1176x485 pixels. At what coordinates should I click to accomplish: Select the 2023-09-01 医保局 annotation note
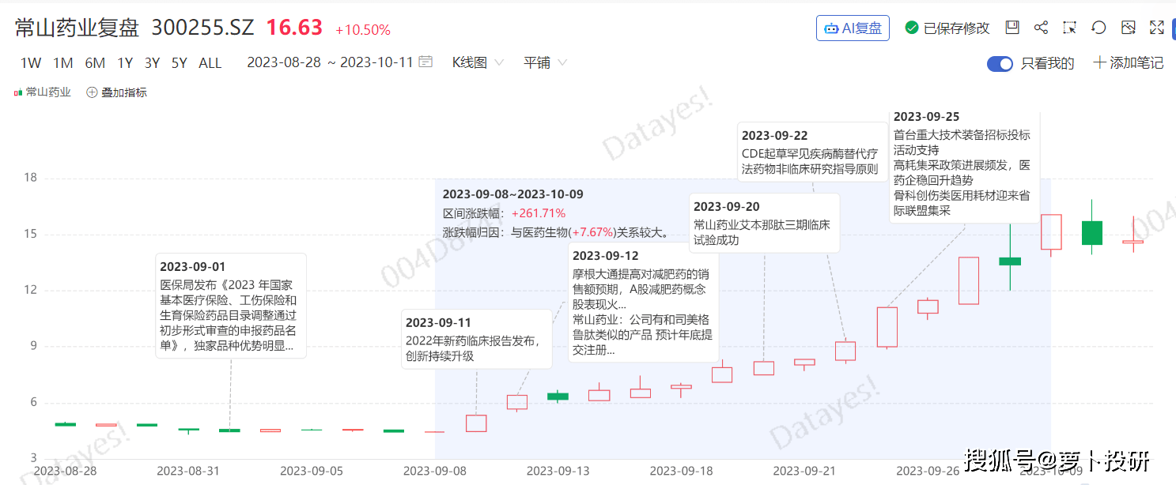[x=230, y=306]
